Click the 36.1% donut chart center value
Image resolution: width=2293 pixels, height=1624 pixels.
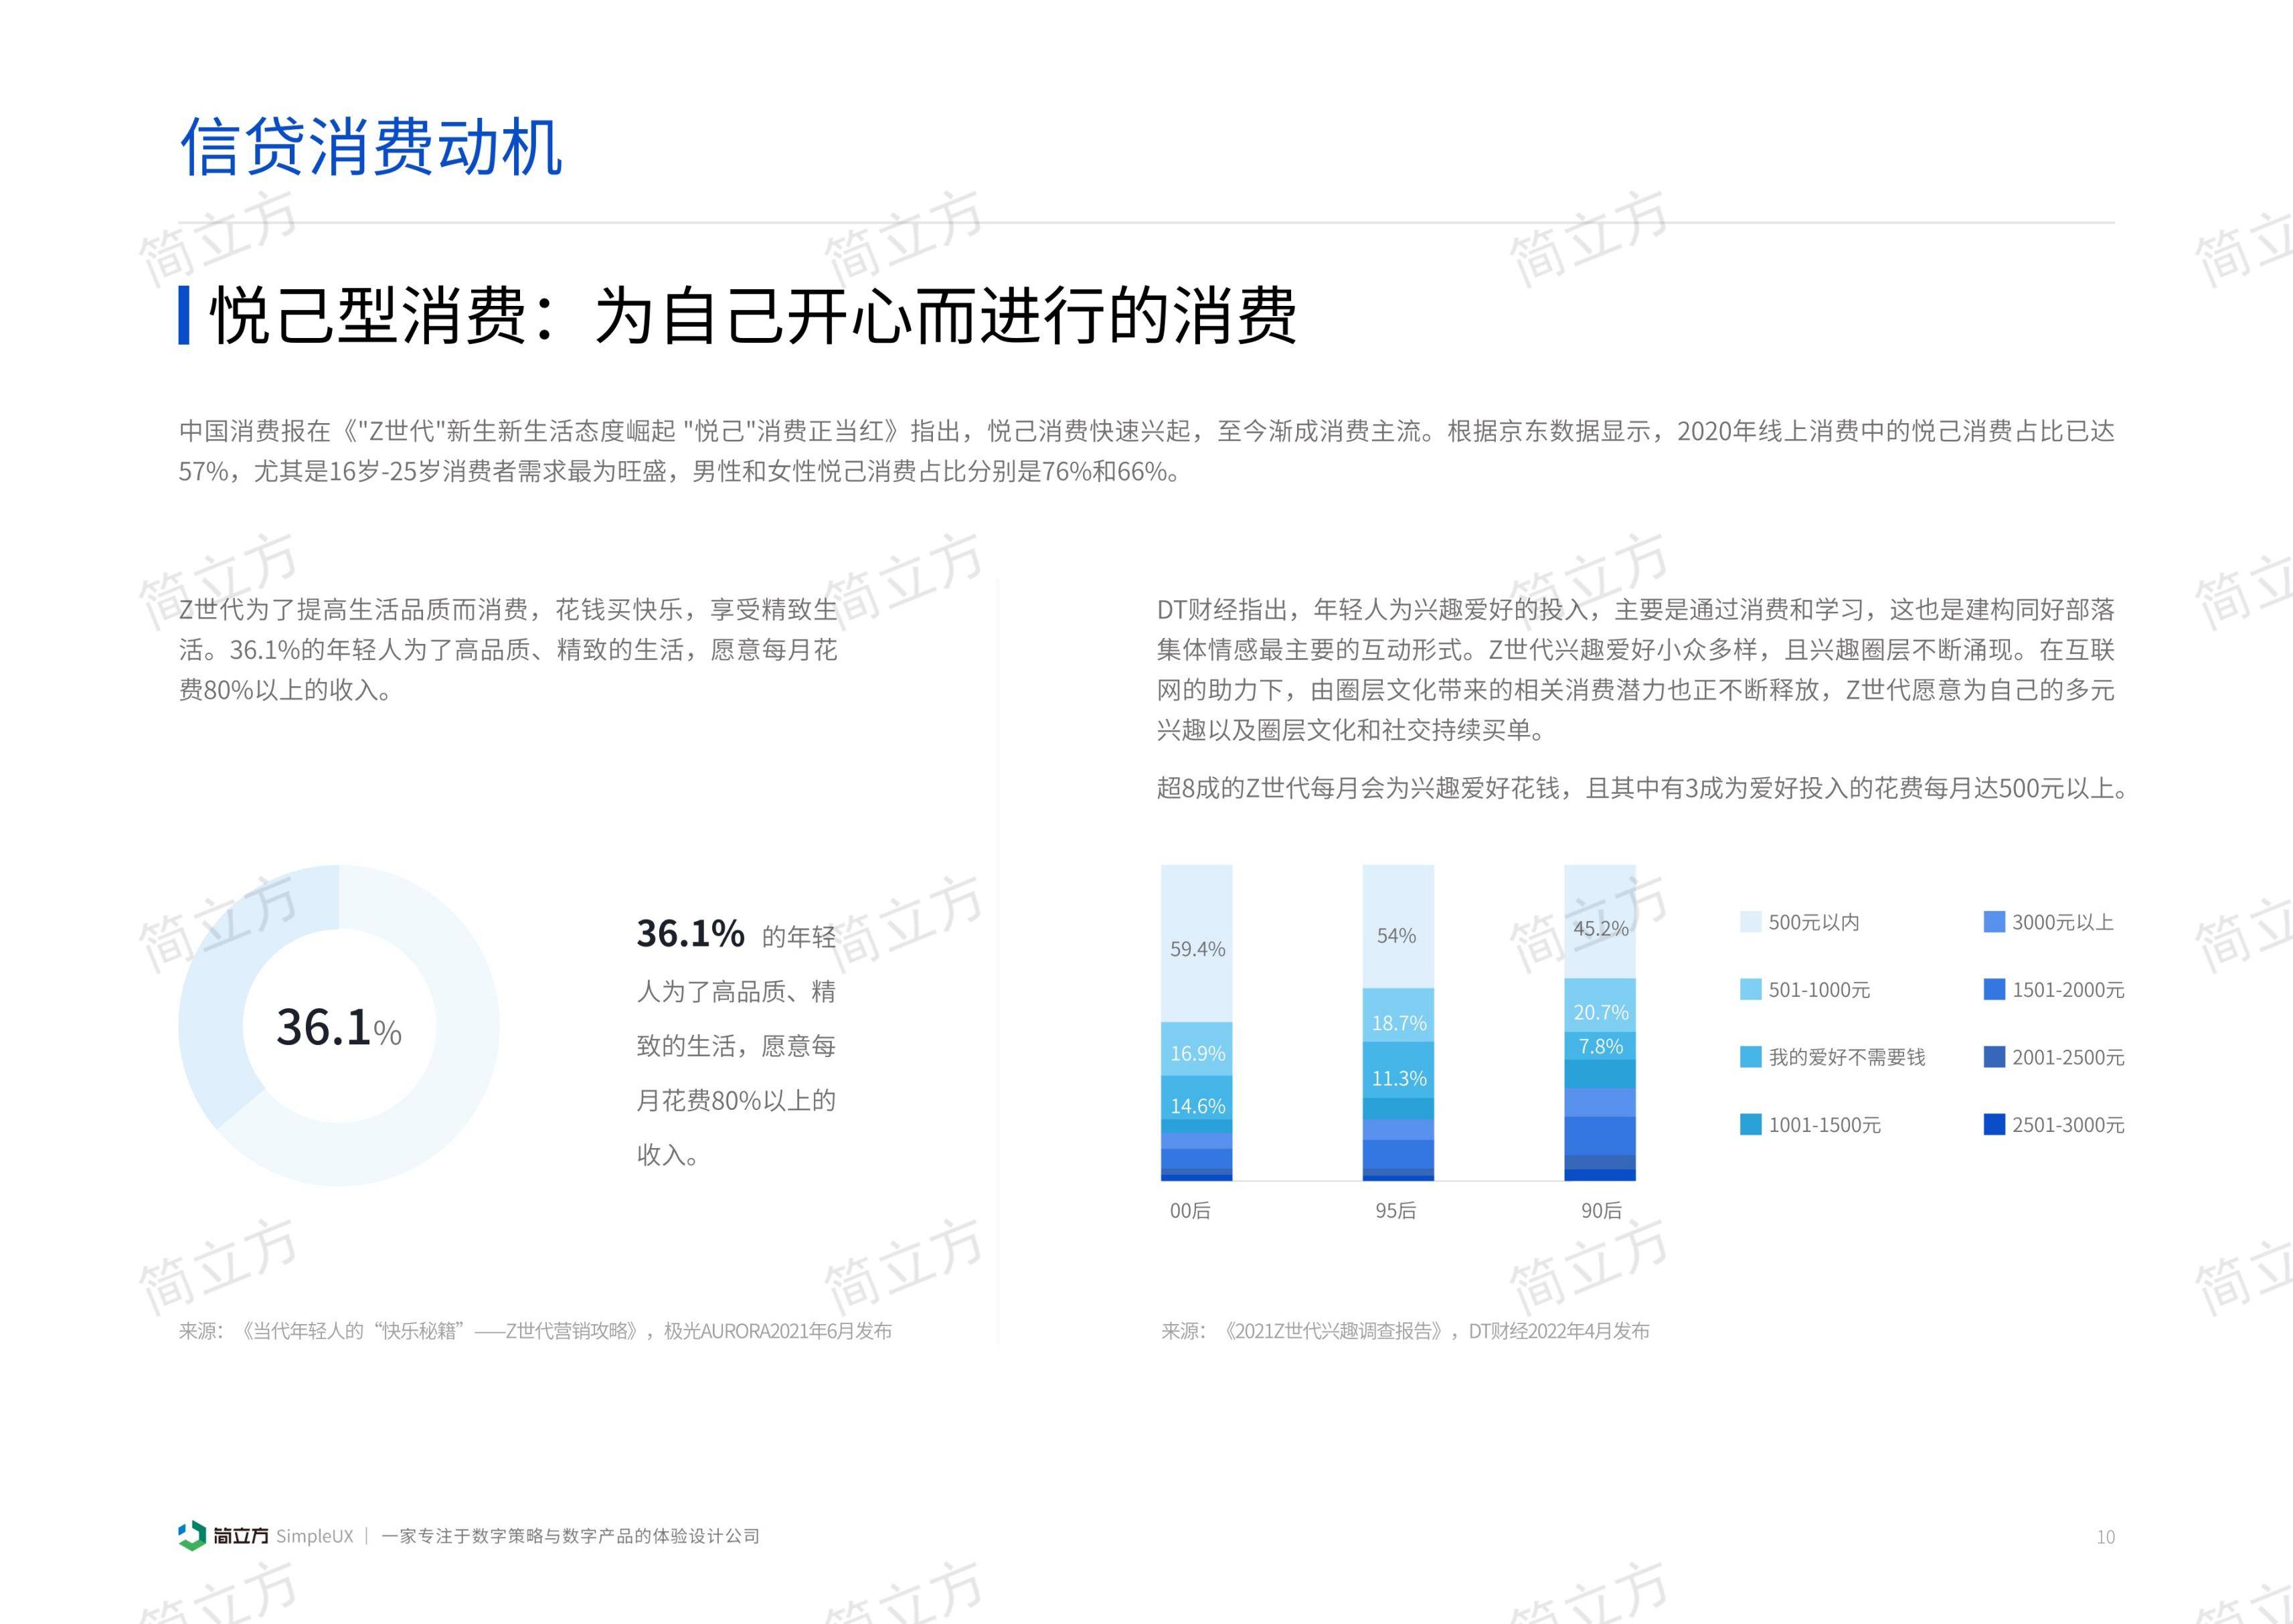click(339, 1027)
